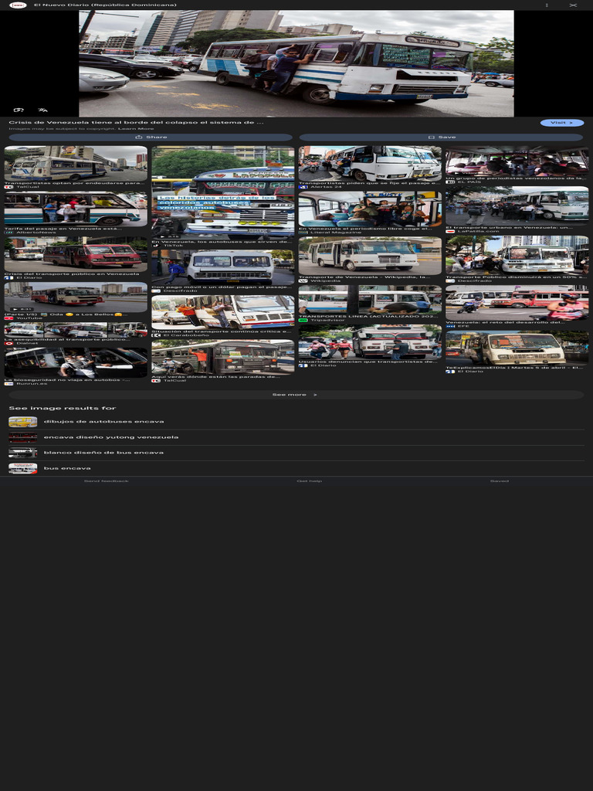This screenshot has height=791, width=593.
Task: Click TalCual favicon under 'Transportistas optan' result
Action: coord(8,187)
